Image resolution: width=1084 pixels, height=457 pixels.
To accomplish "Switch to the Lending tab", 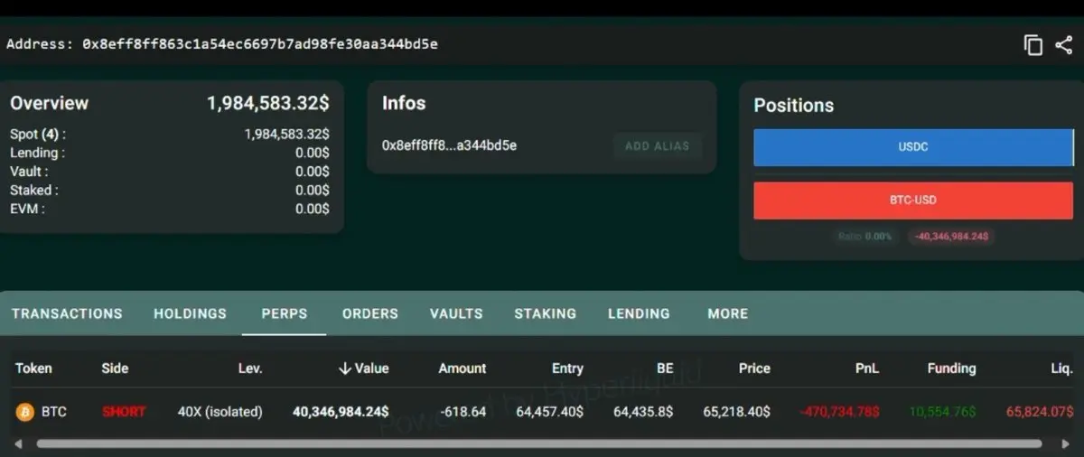I will pos(639,313).
